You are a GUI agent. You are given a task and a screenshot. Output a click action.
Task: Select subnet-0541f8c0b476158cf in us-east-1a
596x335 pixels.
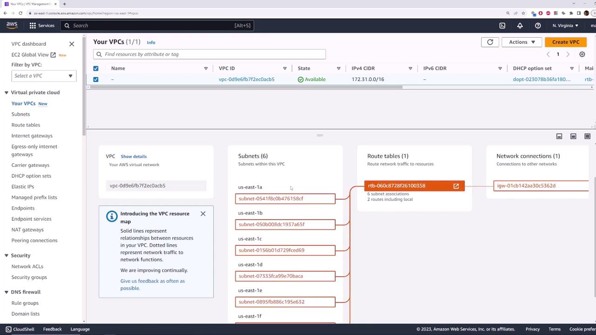285,199
